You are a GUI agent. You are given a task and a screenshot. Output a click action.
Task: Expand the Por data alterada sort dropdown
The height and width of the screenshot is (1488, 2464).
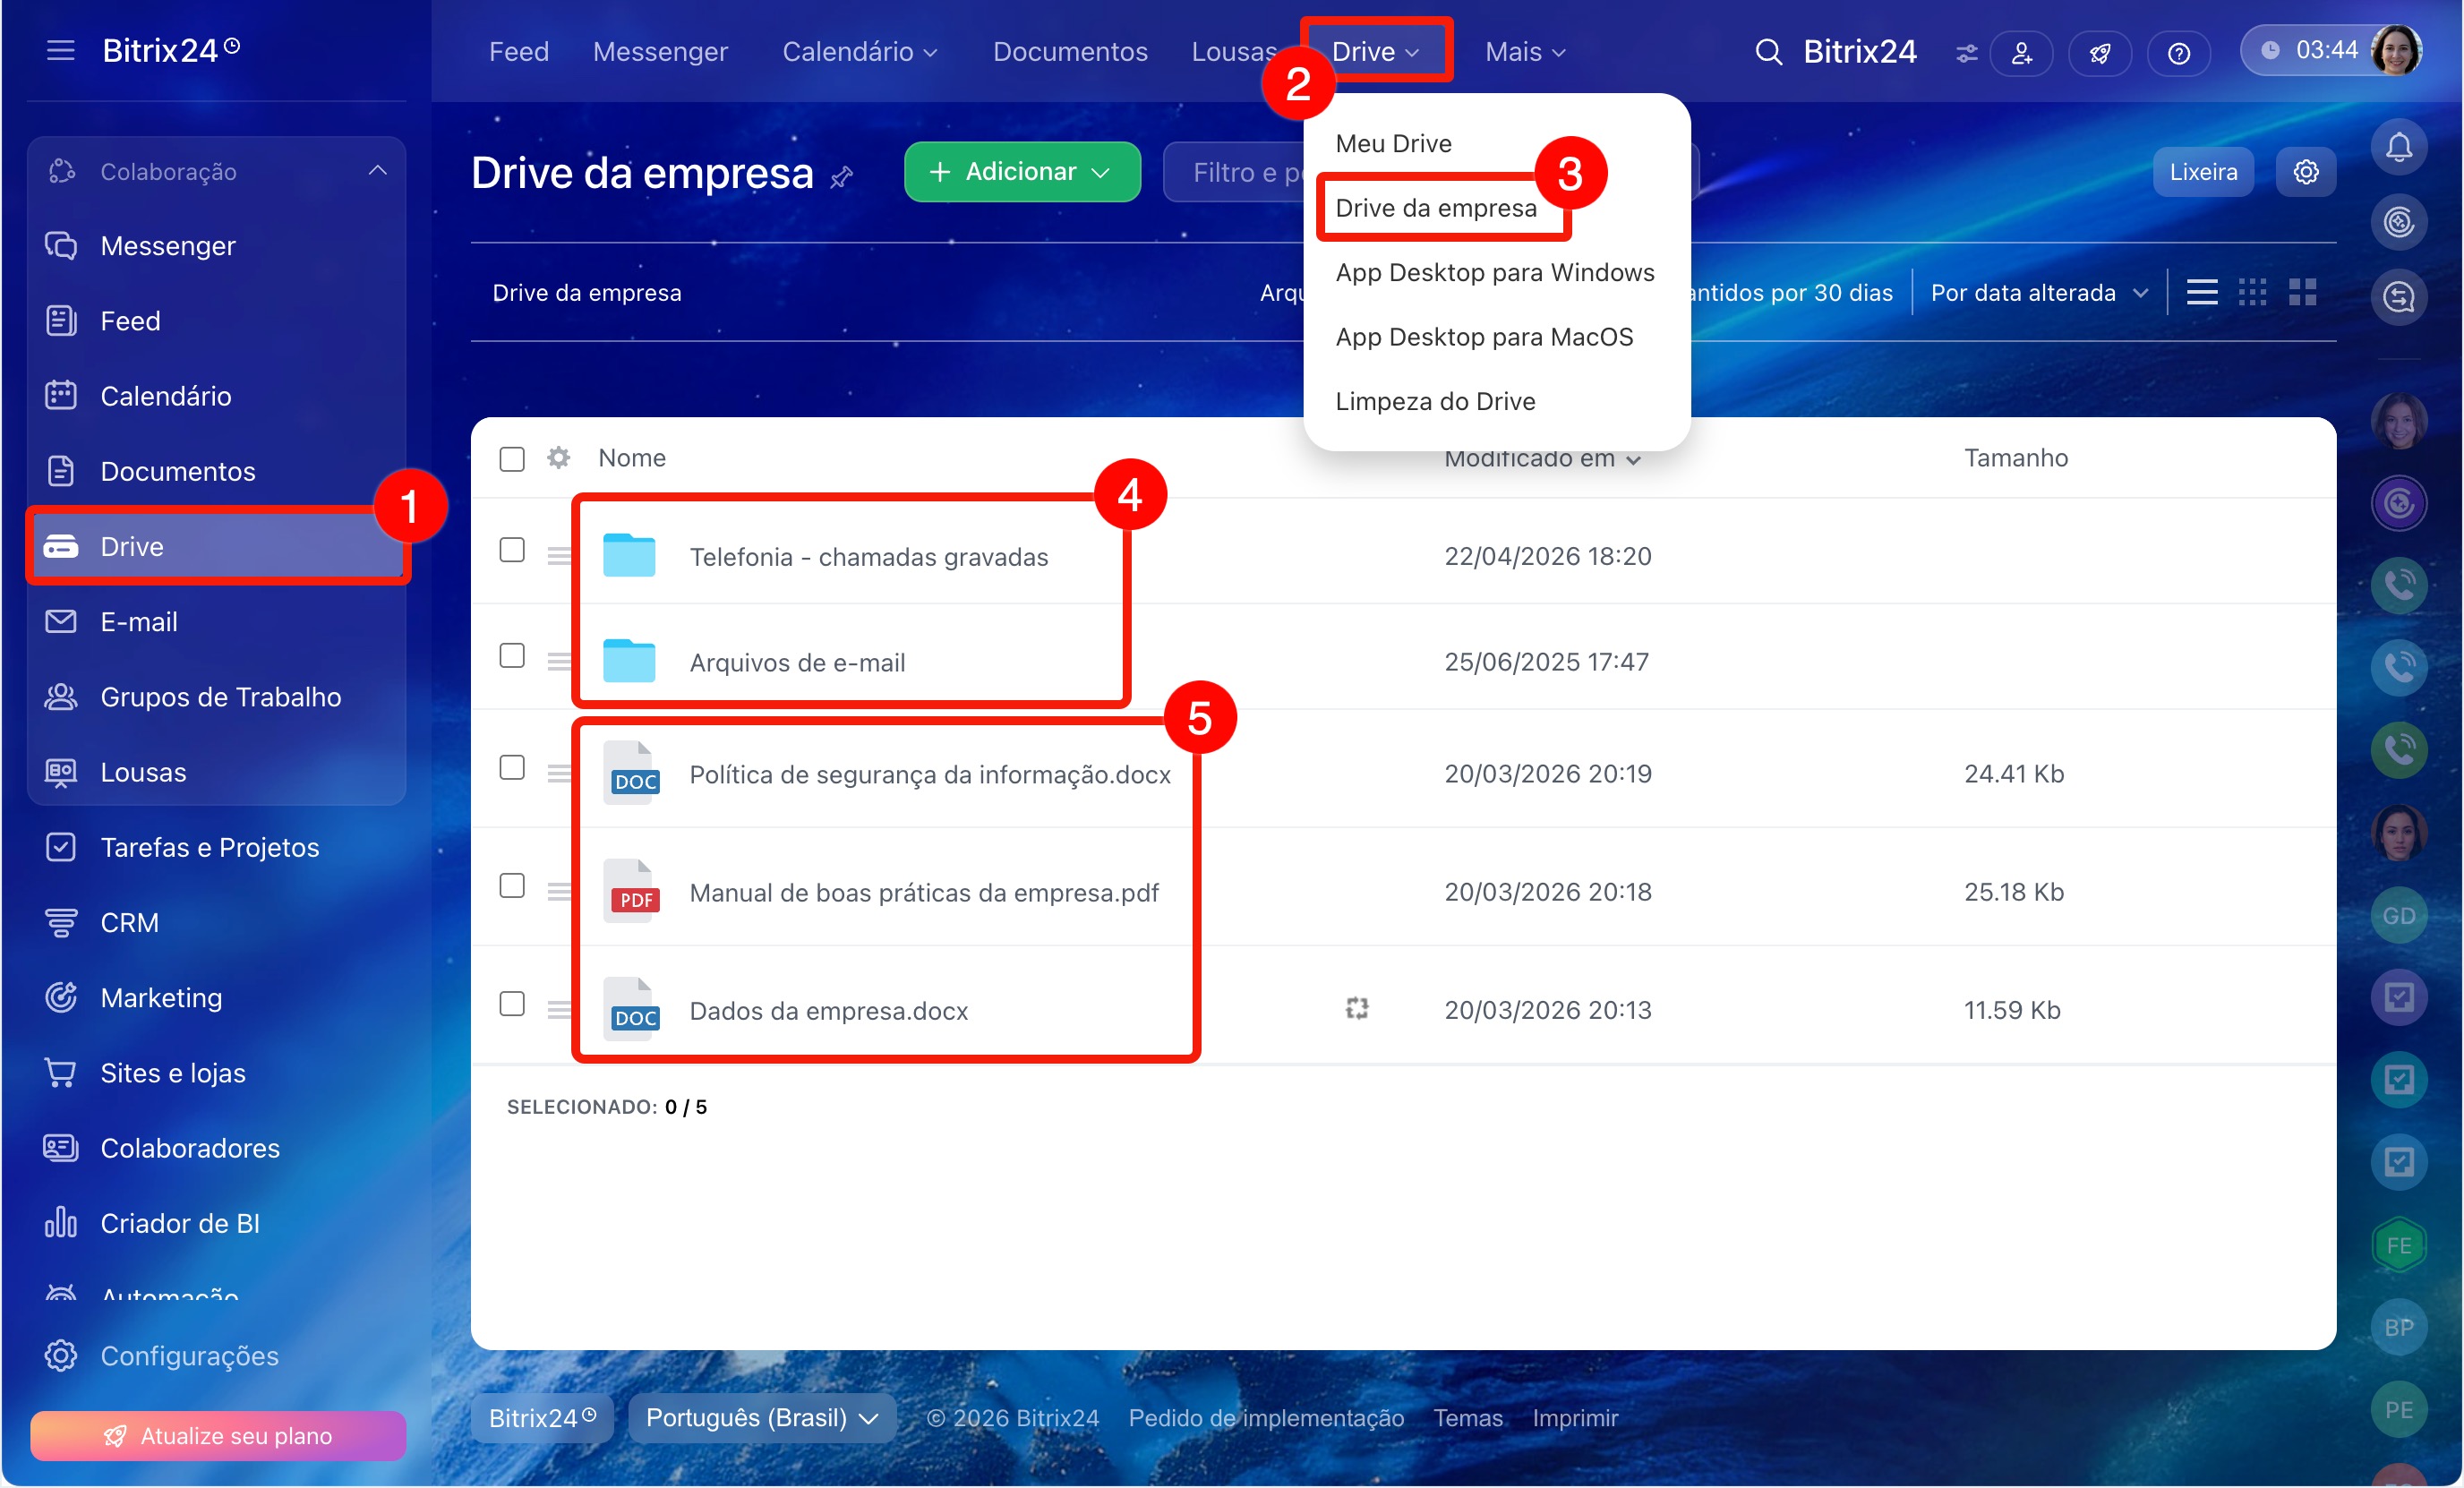pyautogui.click(x=2038, y=293)
